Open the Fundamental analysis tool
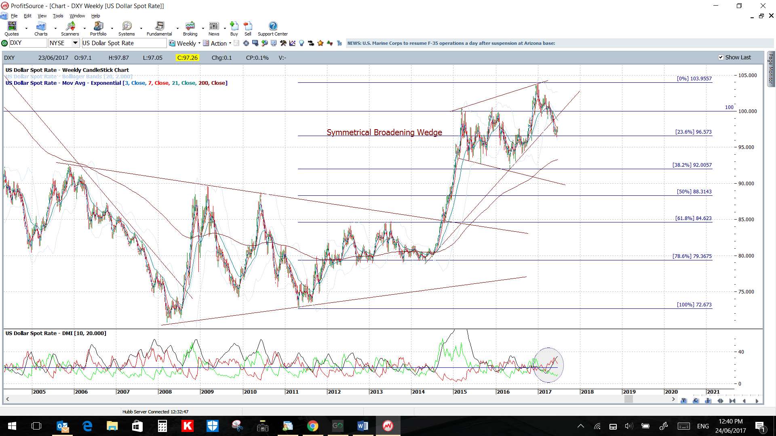 [x=159, y=28]
